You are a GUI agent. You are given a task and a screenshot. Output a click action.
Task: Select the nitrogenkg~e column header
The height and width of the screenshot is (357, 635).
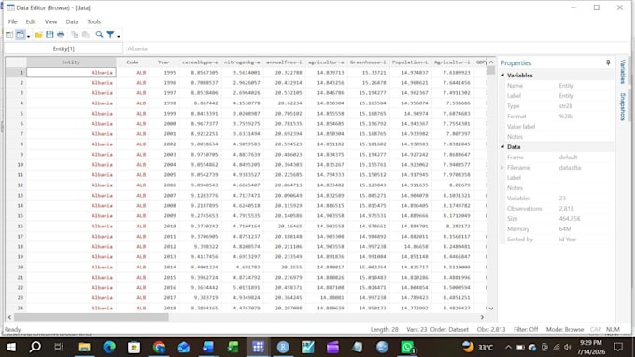click(242, 62)
